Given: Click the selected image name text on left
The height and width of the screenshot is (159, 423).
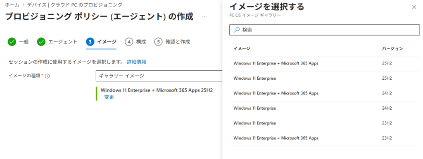Looking at the screenshot, I should pos(157,90).
